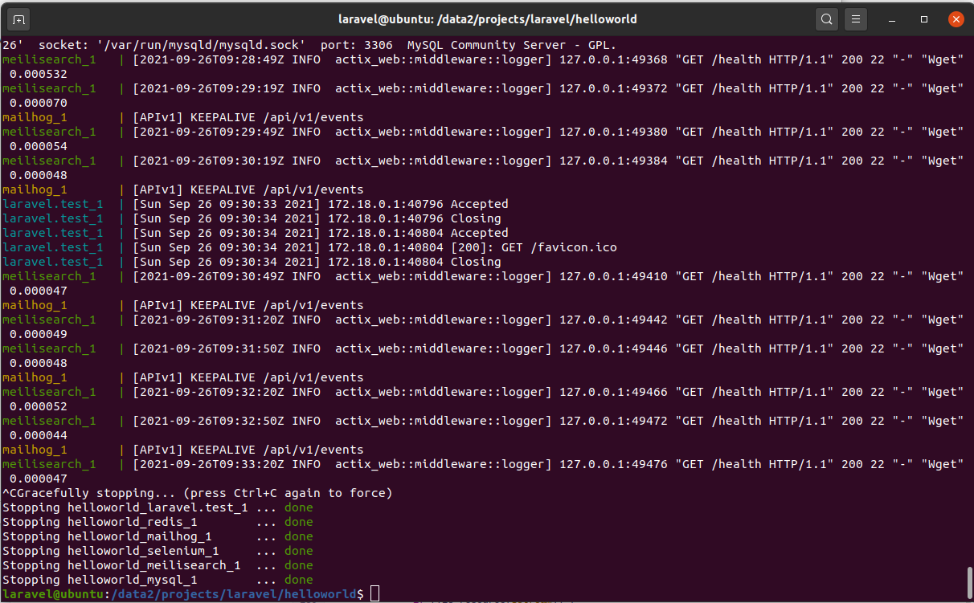Click the timestamp 2021-09-26T09:30:19Z
The image size is (974, 603).
pyautogui.click(x=212, y=161)
